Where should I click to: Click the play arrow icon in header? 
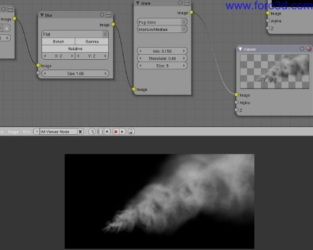pyautogui.click(x=122, y=132)
